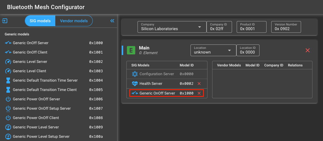Click the Relations column header

(x=295, y=65)
